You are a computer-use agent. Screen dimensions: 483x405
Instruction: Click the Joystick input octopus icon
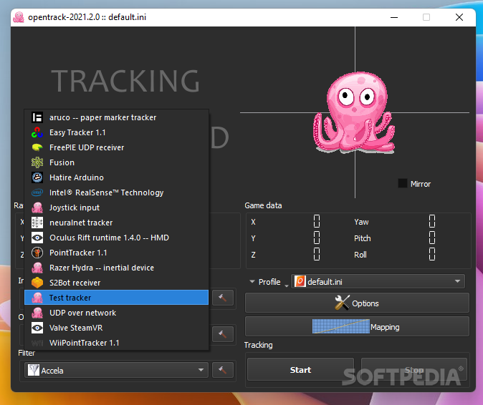click(x=37, y=208)
